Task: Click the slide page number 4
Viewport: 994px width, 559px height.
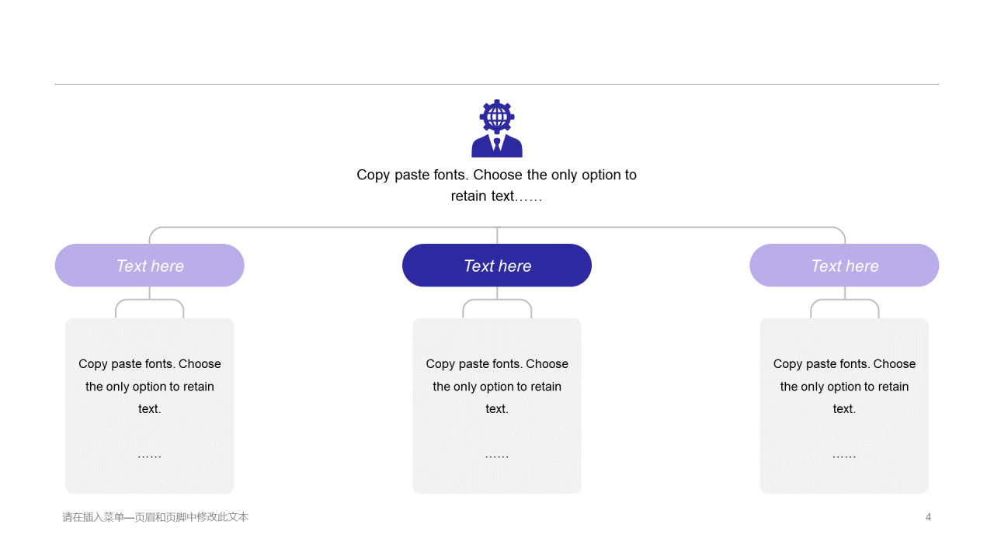Action: pyautogui.click(x=928, y=517)
